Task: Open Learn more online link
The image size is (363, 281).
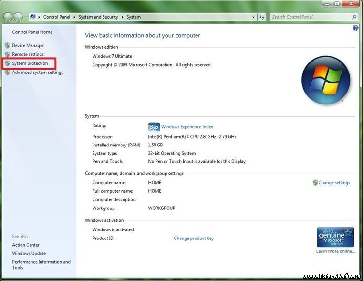Action: pos(335,251)
